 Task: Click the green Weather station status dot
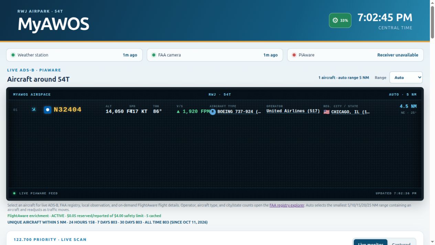(13, 55)
